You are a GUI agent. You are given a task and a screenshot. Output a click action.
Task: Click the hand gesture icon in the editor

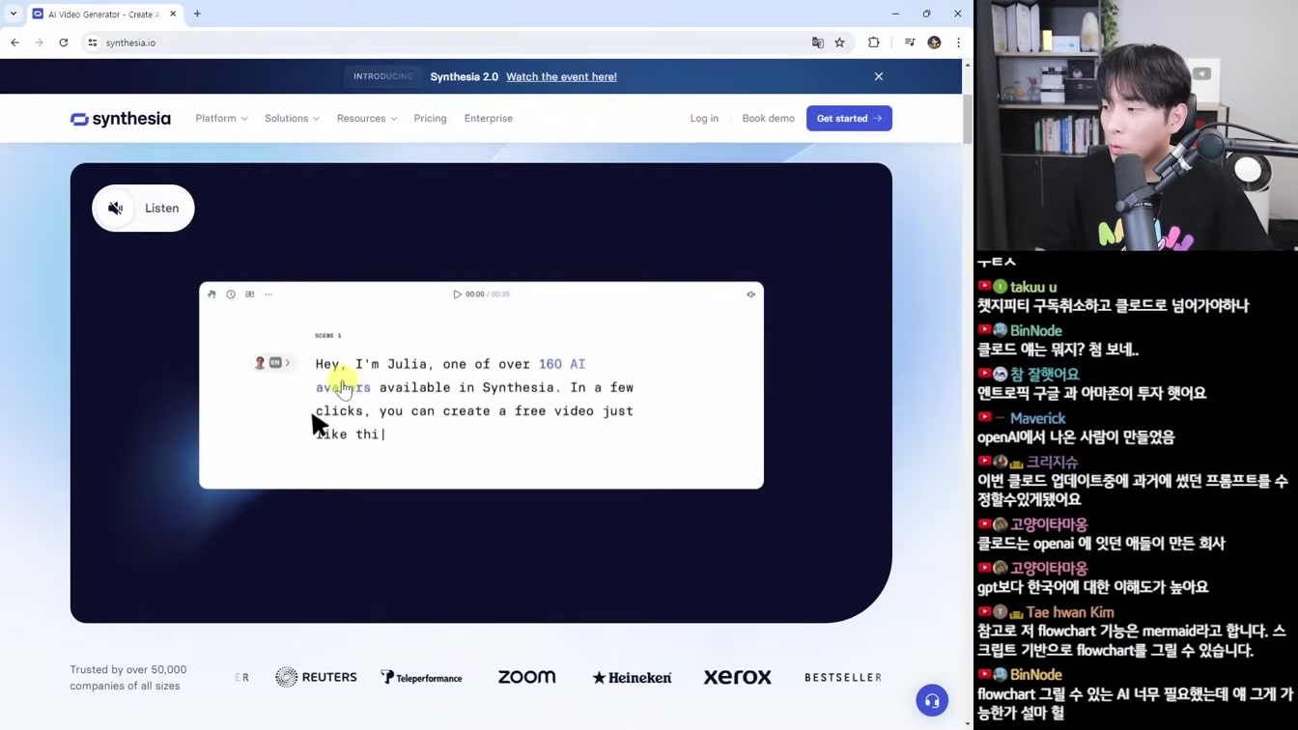pyautogui.click(x=212, y=295)
